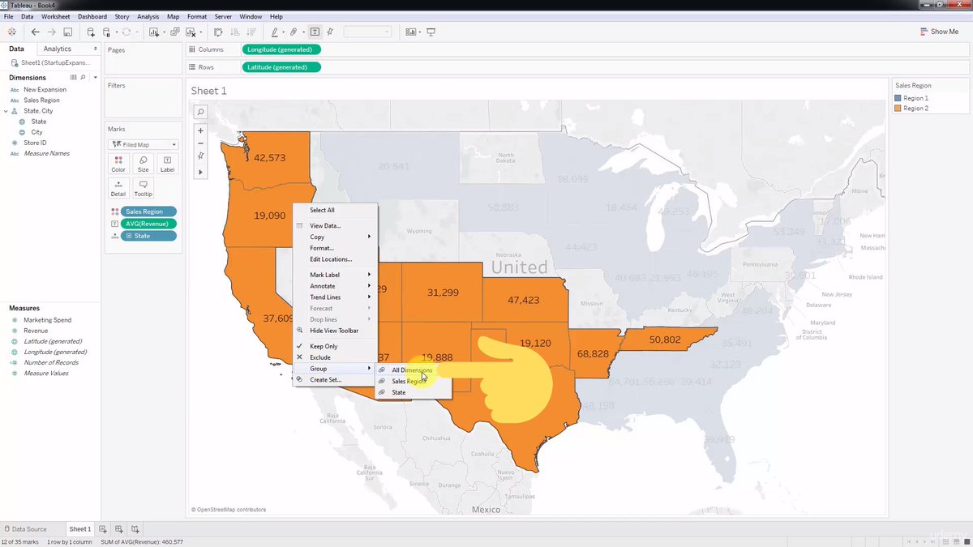Viewport: 973px width, 547px height.
Task: Click View Data... in context menu
Action: coord(335,225)
